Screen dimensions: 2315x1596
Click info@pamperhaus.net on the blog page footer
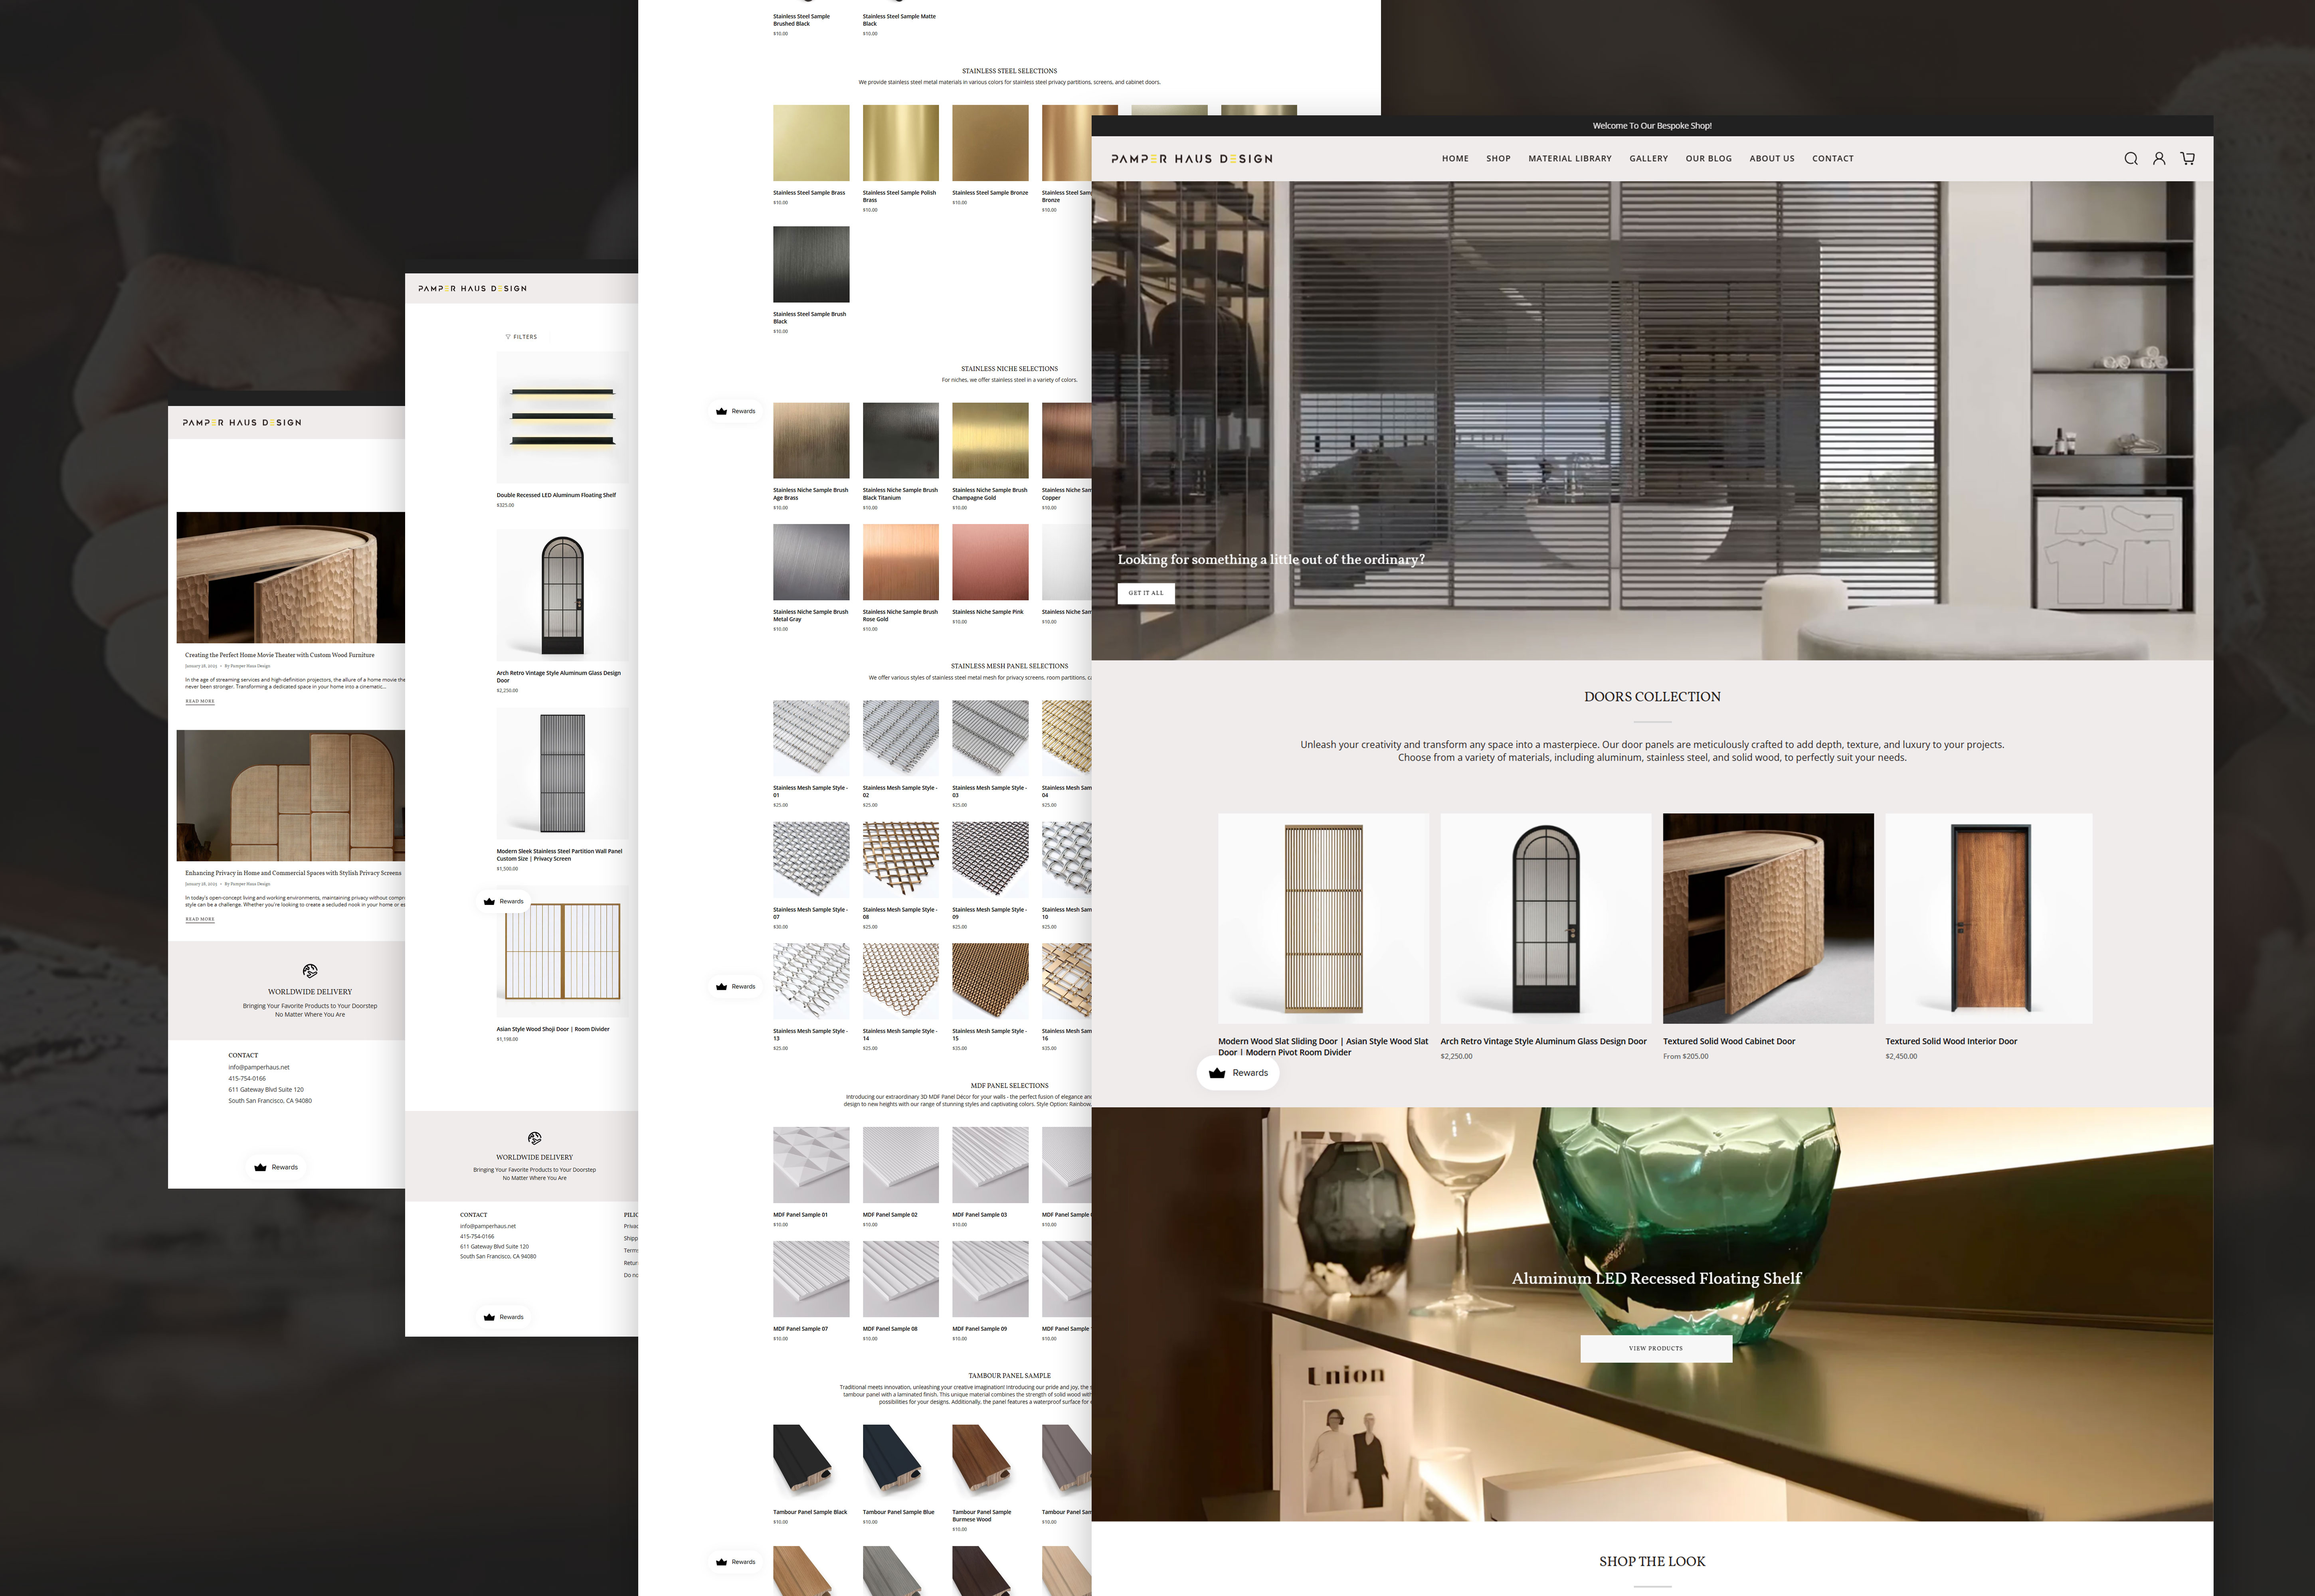pos(258,1067)
